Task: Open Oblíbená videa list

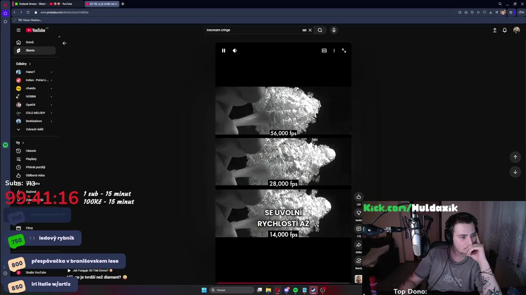Action: click(x=35, y=175)
